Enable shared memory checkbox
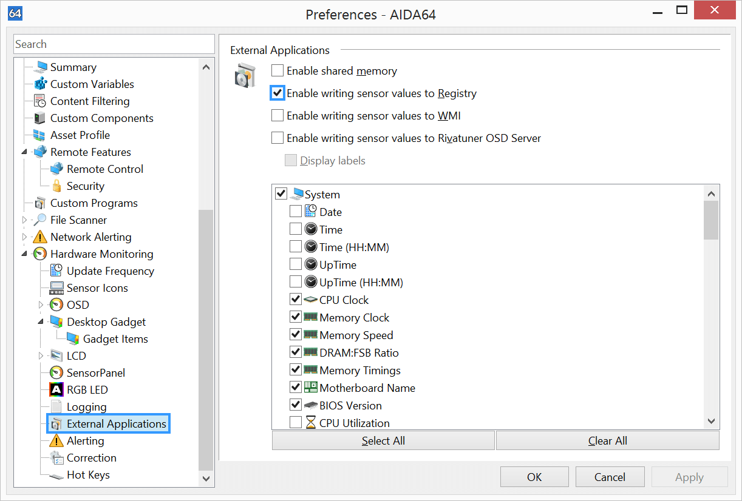The width and height of the screenshot is (742, 501). (x=277, y=71)
